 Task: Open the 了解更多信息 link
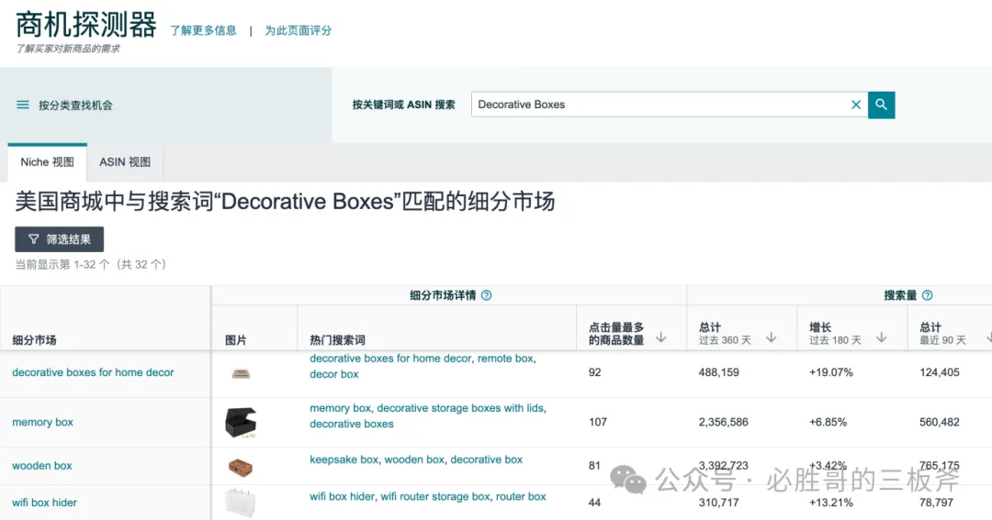pos(203,30)
